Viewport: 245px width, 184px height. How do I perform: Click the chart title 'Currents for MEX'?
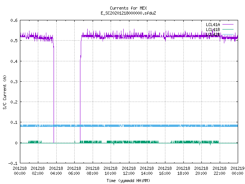click(x=128, y=8)
